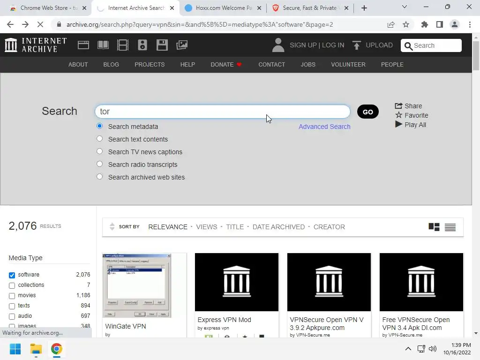This screenshot has width=480, height=360.
Task: Open the Texts book icon in the header
Action: pos(103,45)
